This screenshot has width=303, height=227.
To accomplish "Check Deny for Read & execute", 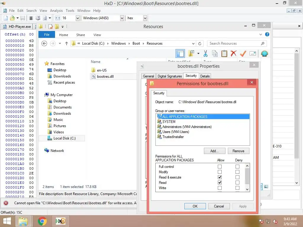I will (x=238, y=177).
